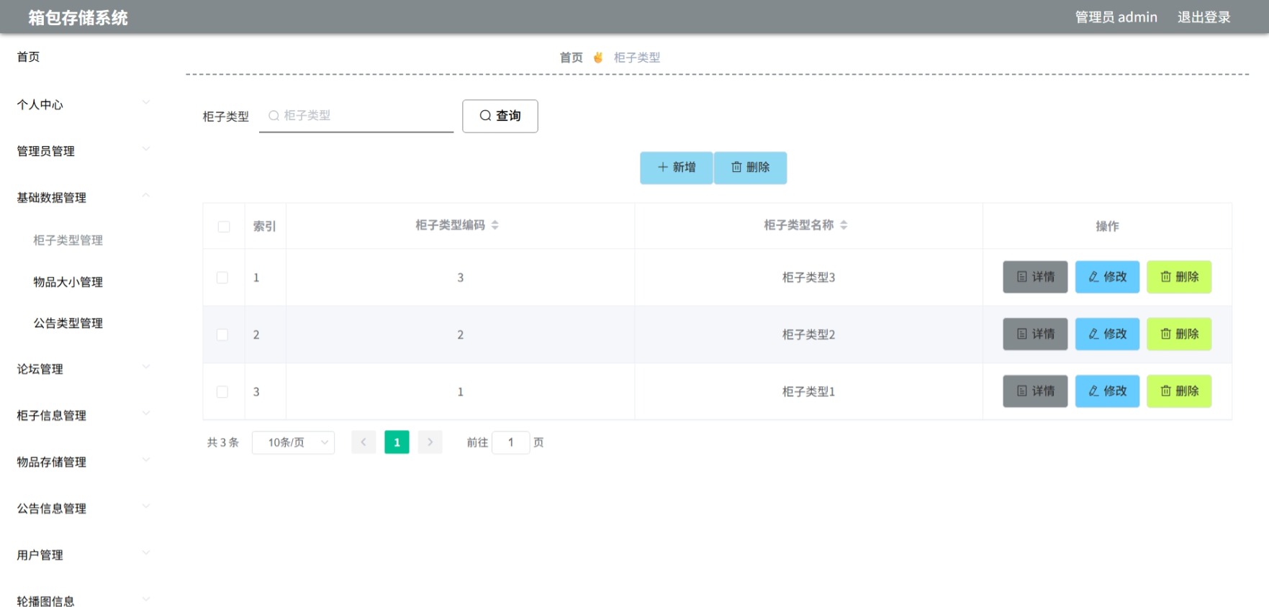Expand the 柜子信息管理 chevron

point(146,414)
